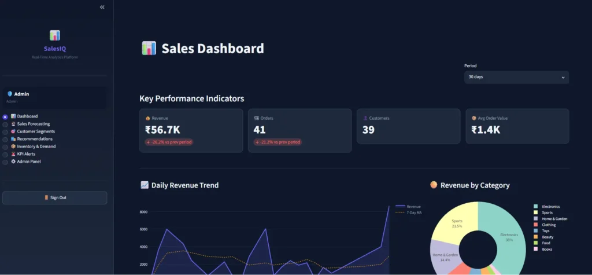Toggle the Revenue series in the chart legend

(x=408, y=207)
